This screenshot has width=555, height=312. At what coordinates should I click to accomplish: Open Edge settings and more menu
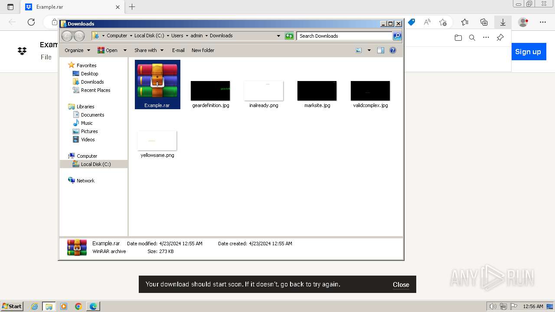point(543,22)
